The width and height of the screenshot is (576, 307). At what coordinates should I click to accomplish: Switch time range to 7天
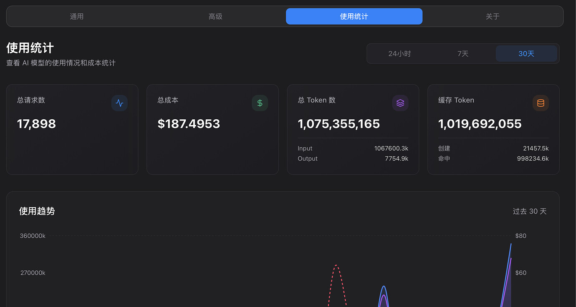click(463, 53)
